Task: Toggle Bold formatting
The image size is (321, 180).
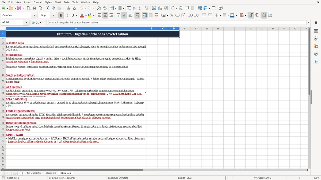Action: [x=61, y=15]
